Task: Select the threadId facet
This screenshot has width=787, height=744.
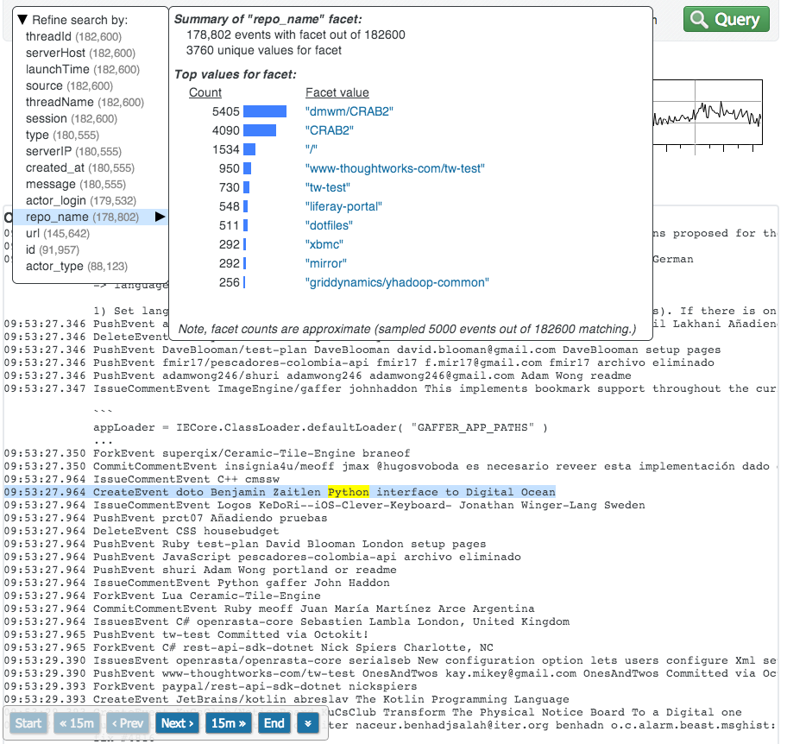Action: tap(74, 36)
